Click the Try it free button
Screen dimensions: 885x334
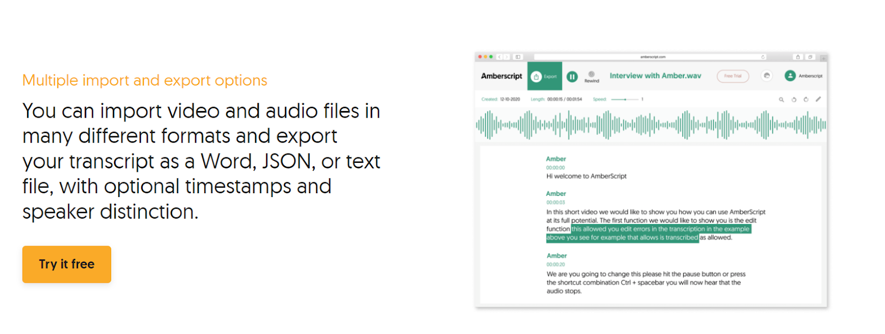coord(66,264)
